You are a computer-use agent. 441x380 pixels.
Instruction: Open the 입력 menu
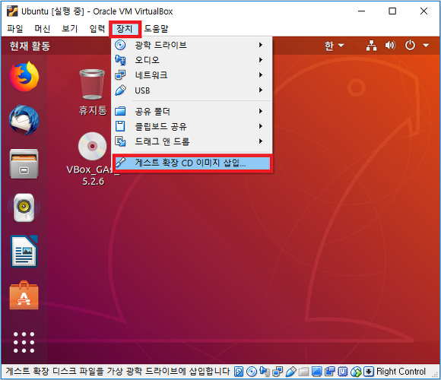coord(97,29)
